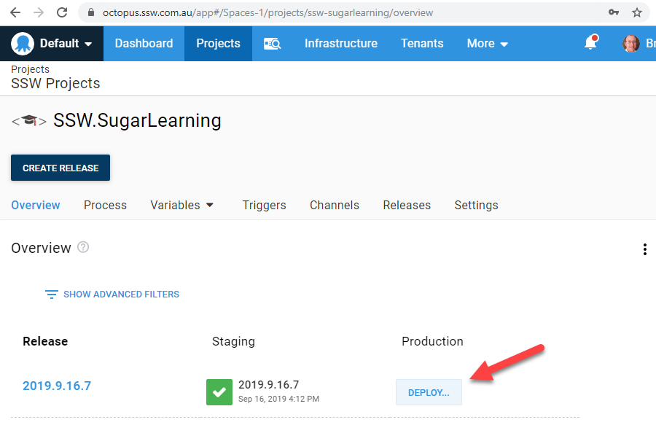
Task: Click the green successful deployment checkmark icon
Action: pyautogui.click(x=219, y=391)
